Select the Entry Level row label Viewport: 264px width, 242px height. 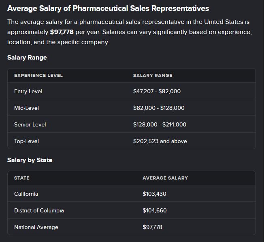click(x=28, y=91)
